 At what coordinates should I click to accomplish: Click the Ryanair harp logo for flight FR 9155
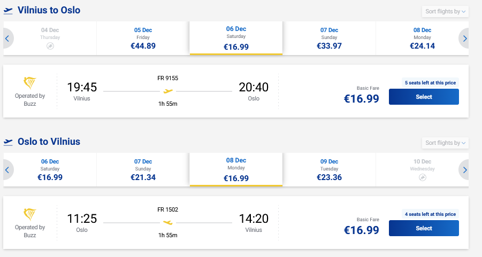click(x=30, y=83)
